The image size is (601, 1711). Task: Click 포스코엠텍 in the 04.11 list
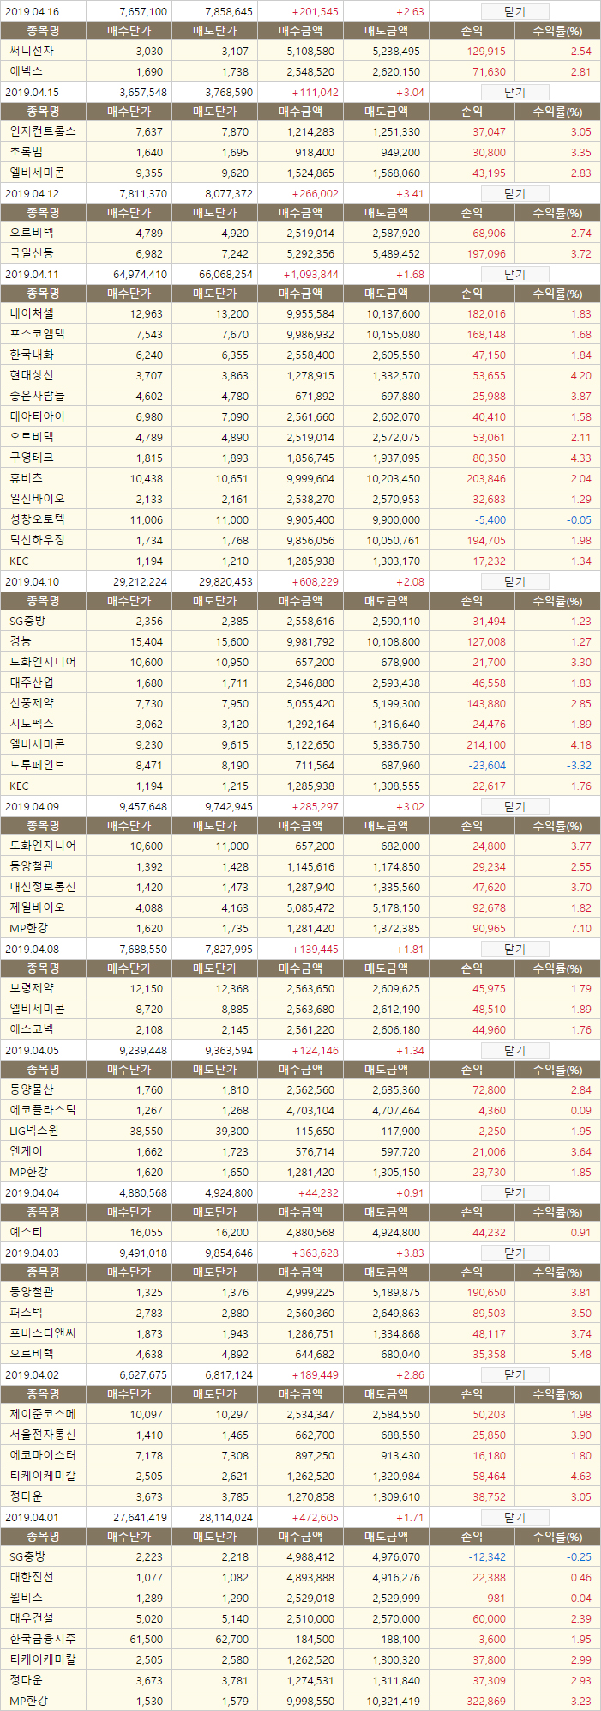37,335
